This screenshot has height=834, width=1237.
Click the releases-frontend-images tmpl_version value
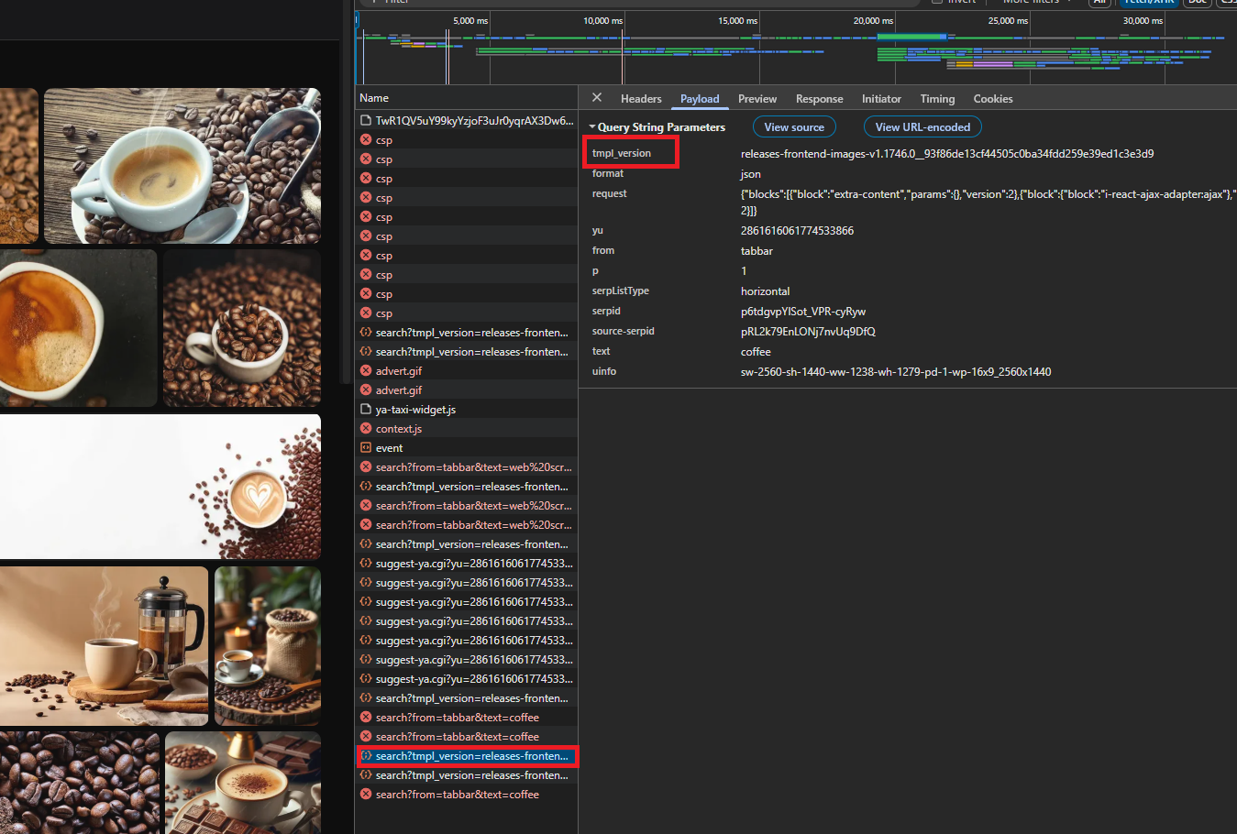click(947, 154)
